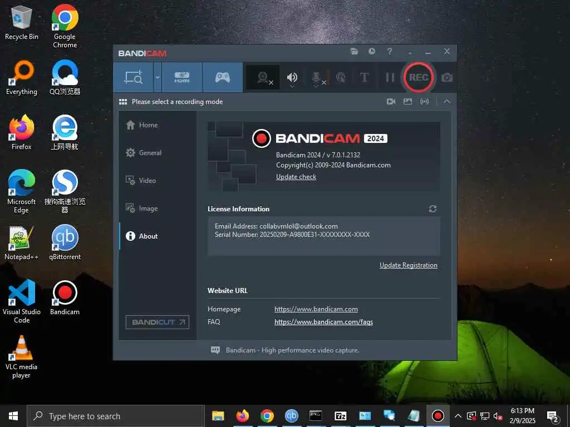Open the command prompt taskbar icon
Image resolution: width=570 pixels, height=427 pixels.
316,416
